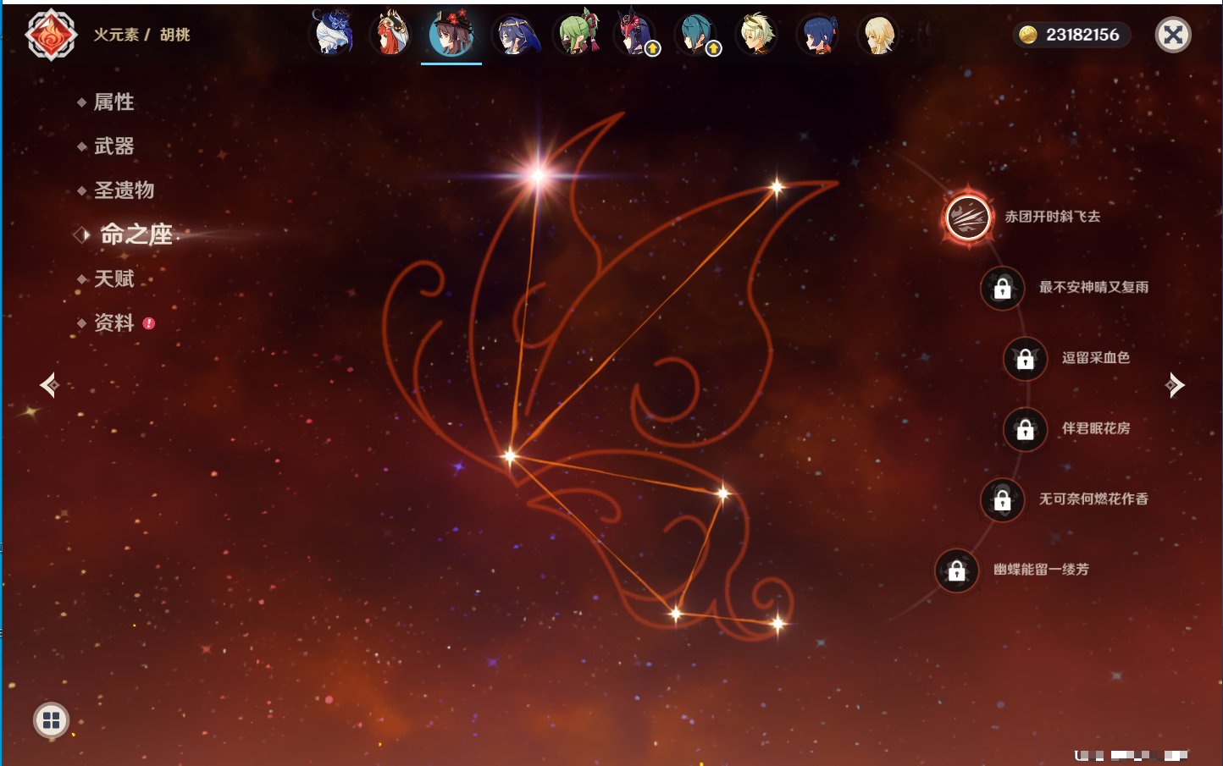
Task: Select the highlighted Hu Tao portrait
Action: 451,35
